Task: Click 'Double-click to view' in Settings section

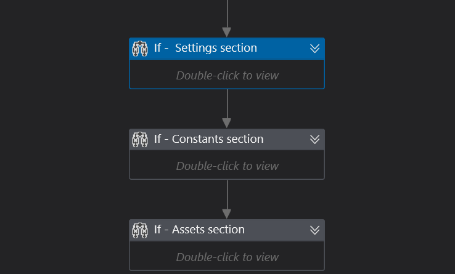Action: click(227, 75)
